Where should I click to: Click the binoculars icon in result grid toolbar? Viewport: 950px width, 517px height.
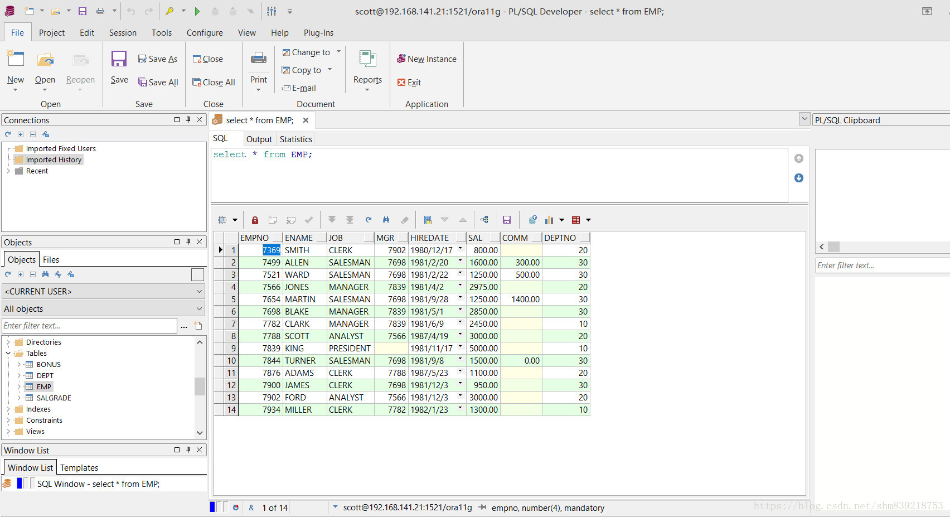tap(386, 220)
